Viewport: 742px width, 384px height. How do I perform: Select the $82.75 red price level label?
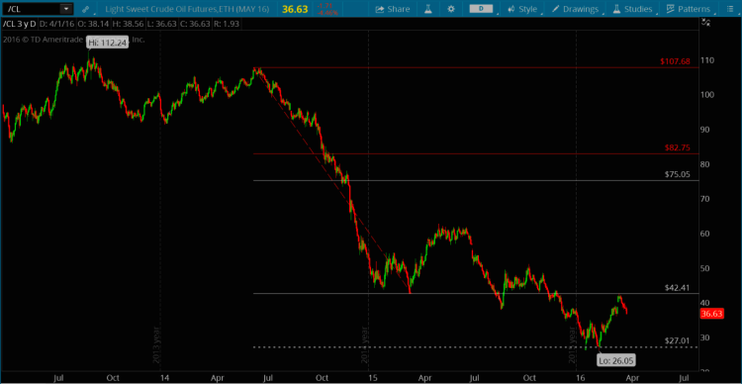point(677,147)
